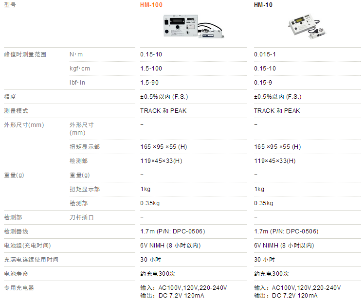The width and height of the screenshot is (364, 301).
Task: Click the HM-100 model name link
Action: coord(151,5)
